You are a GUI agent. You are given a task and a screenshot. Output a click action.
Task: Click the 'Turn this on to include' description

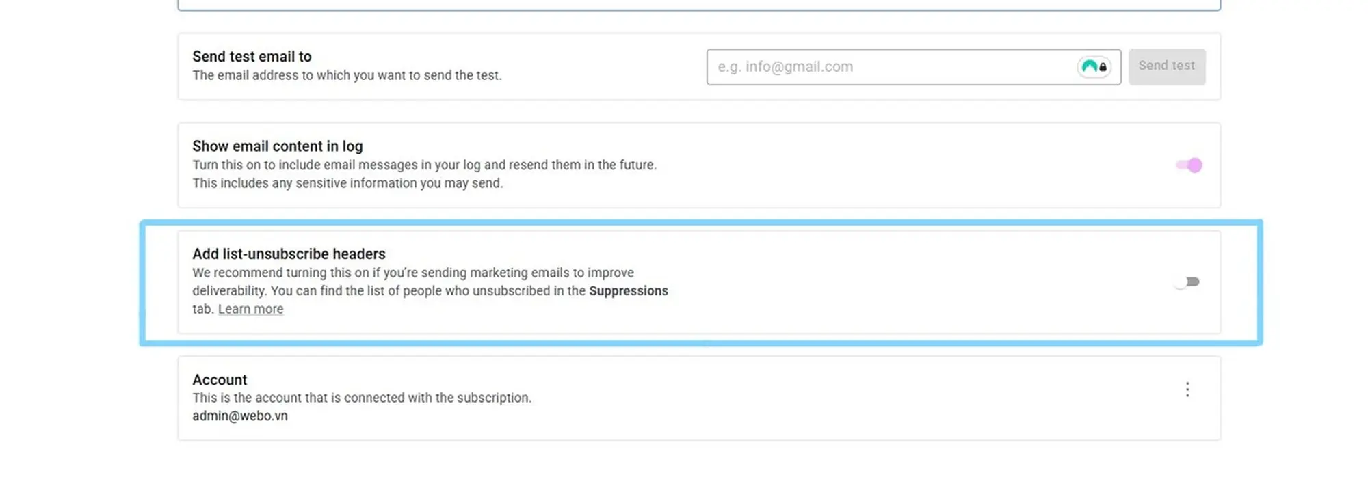pos(424,165)
